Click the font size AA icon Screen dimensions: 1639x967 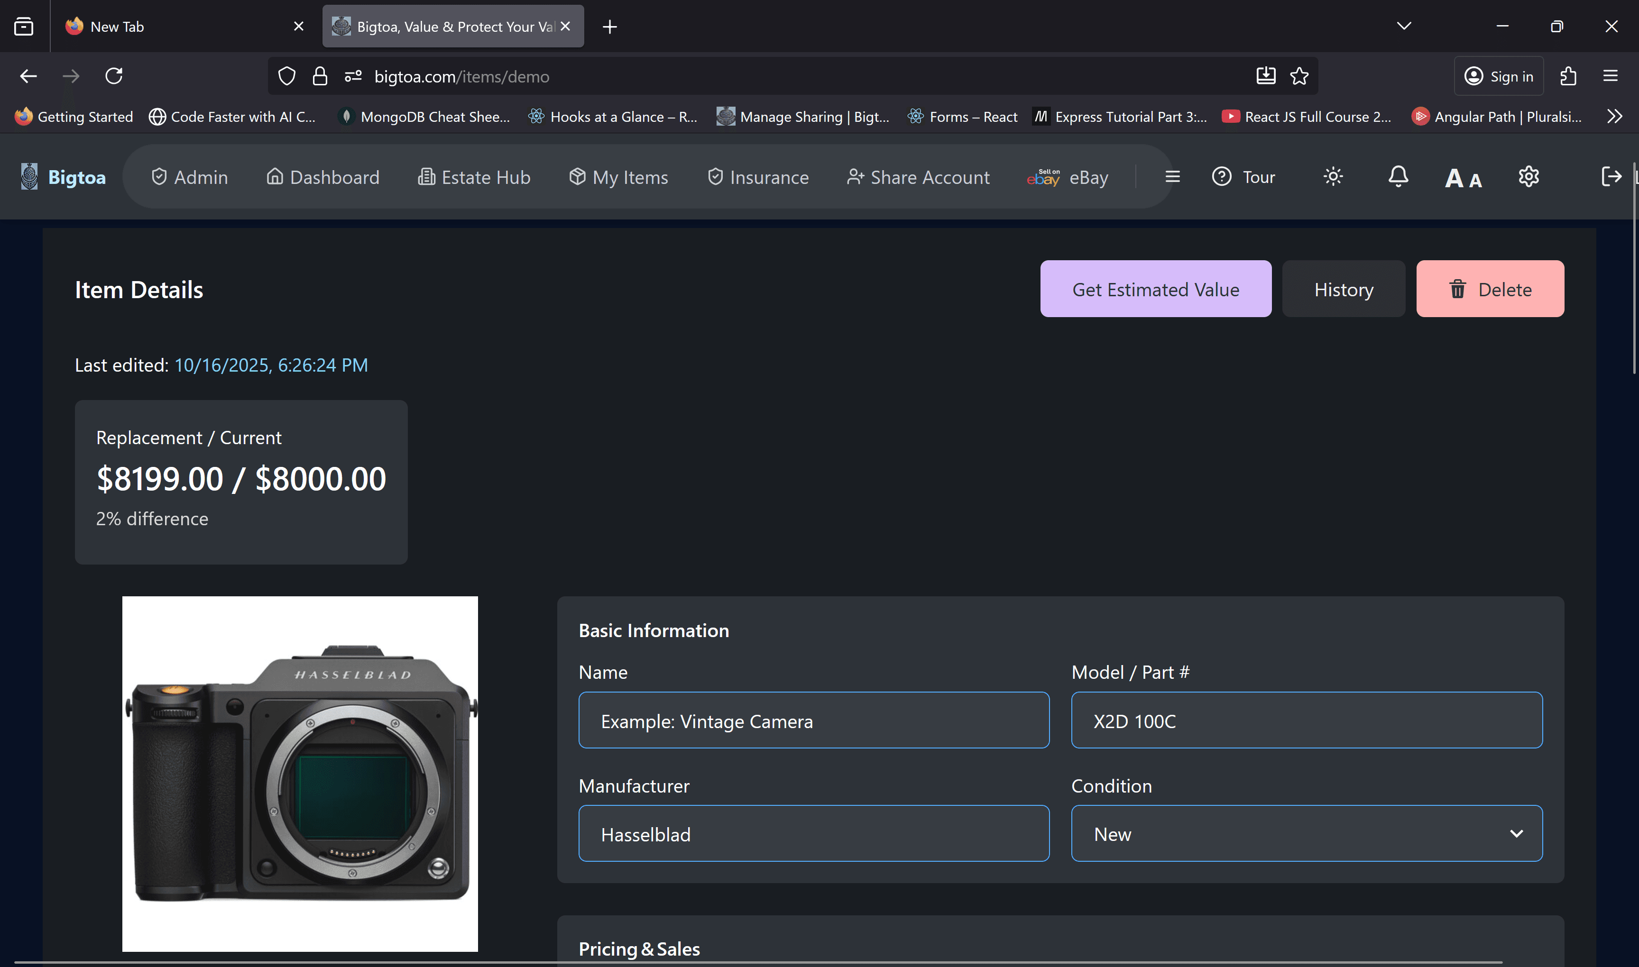pos(1463,178)
